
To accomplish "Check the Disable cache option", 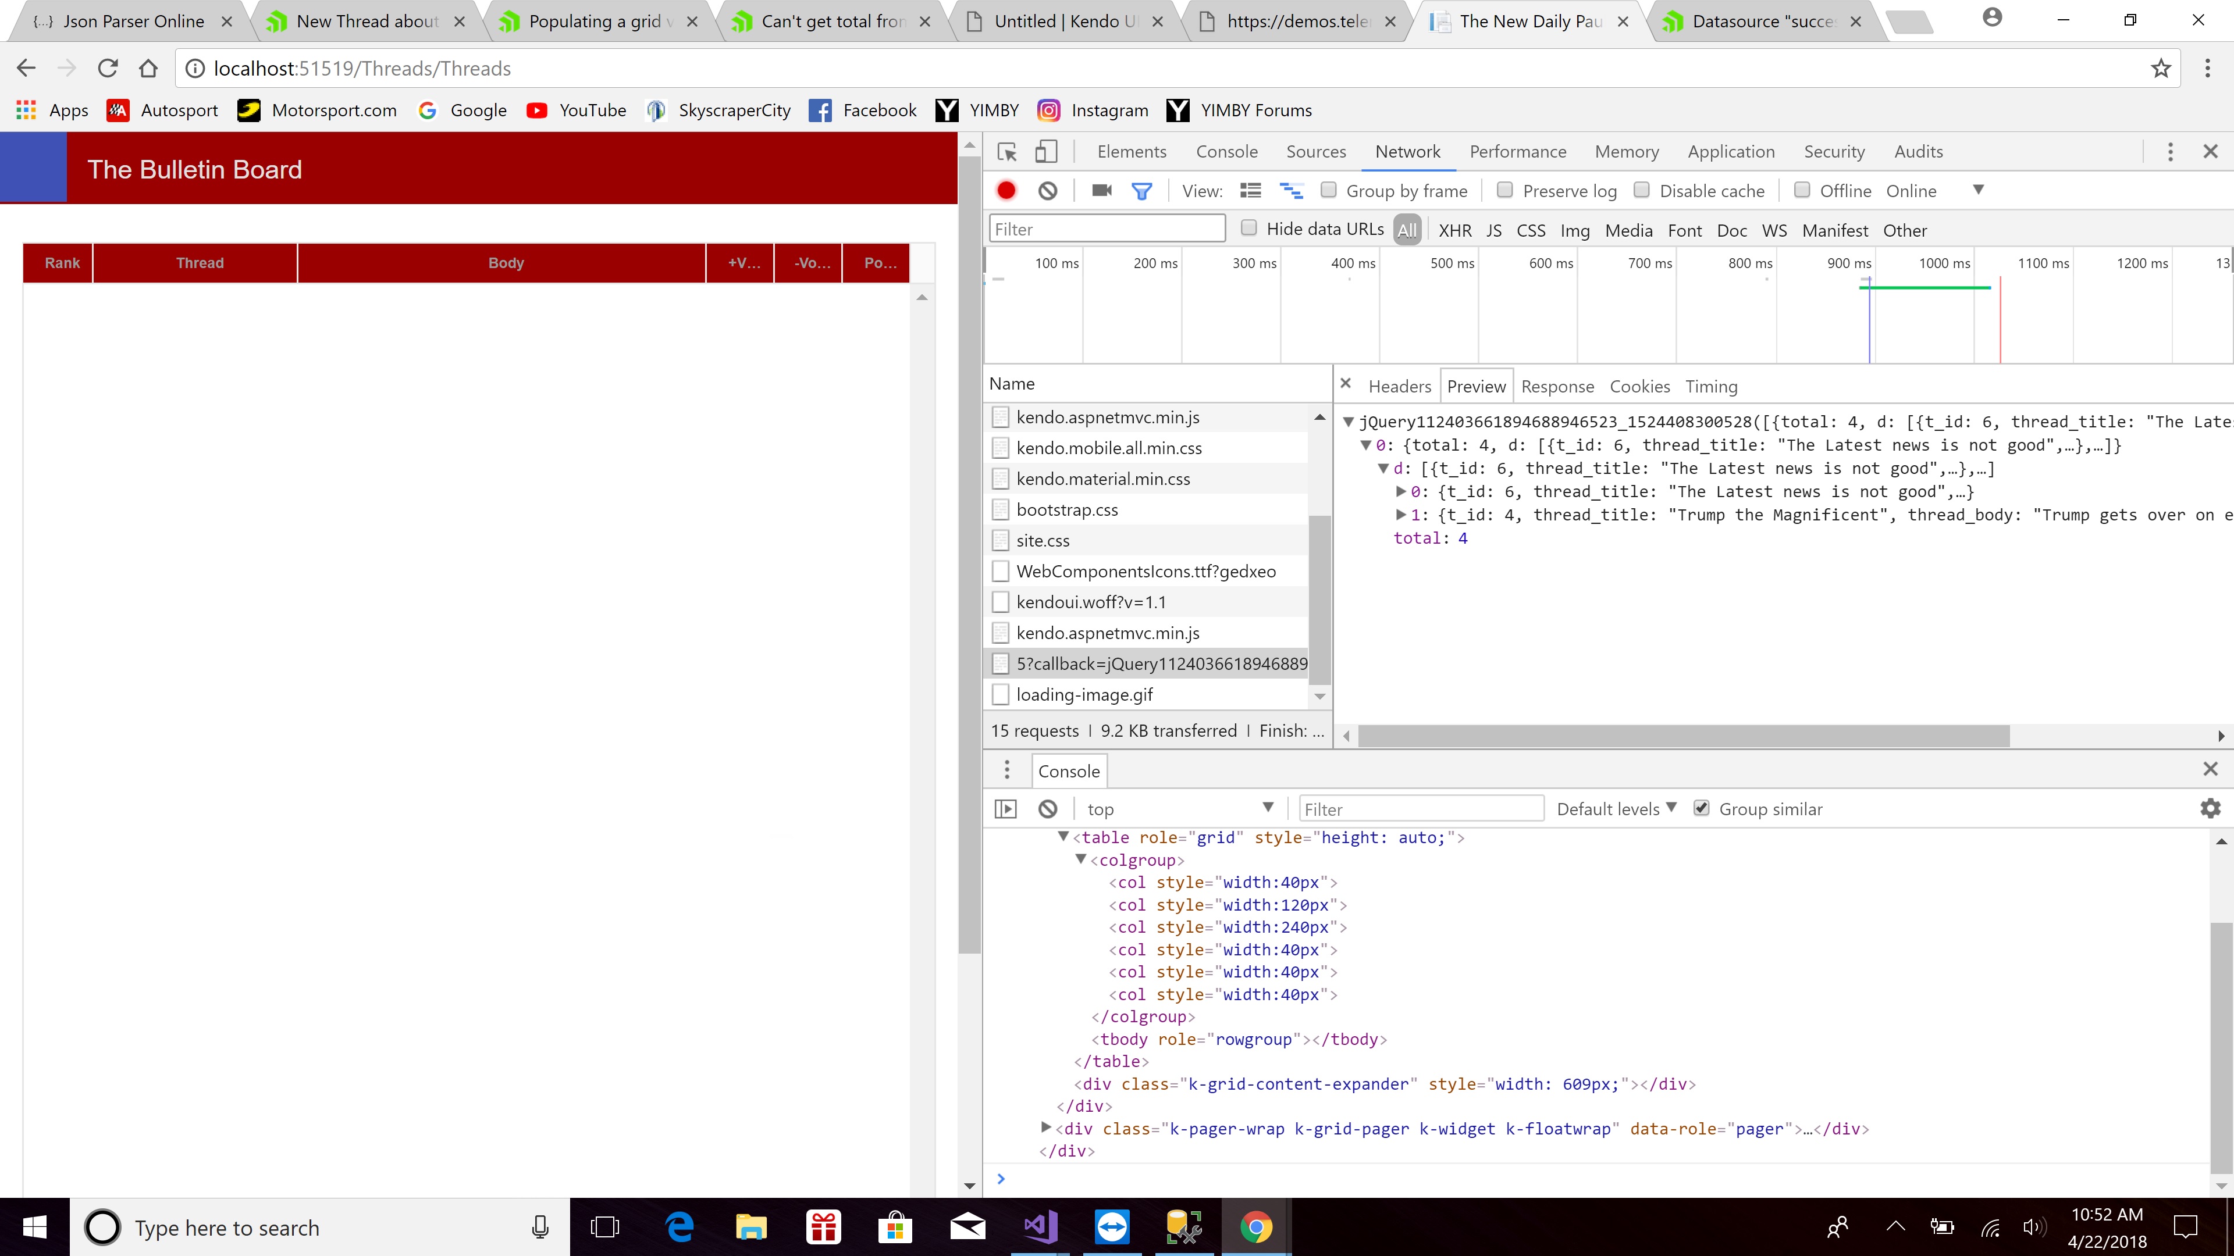I will pyautogui.click(x=1642, y=190).
